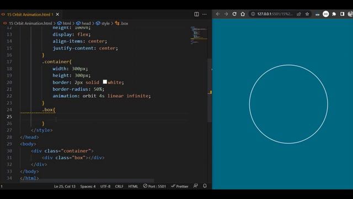
Task: Go forward in the browser
Action: click(226, 14)
